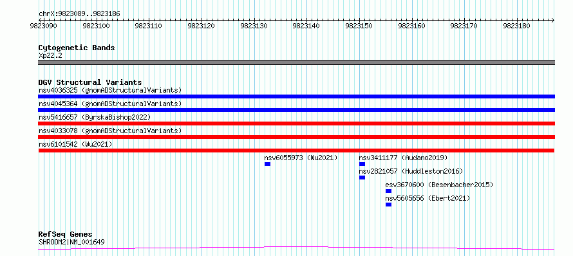Click the red nsv6101542 variant bar

point(296,151)
